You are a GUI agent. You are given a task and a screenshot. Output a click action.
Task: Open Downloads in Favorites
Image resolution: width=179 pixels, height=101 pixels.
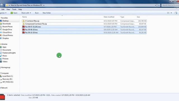(6, 24)
